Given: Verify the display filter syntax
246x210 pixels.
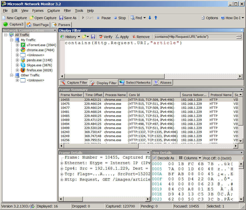Looking at the screenshot, I should (x=106, y=37).
